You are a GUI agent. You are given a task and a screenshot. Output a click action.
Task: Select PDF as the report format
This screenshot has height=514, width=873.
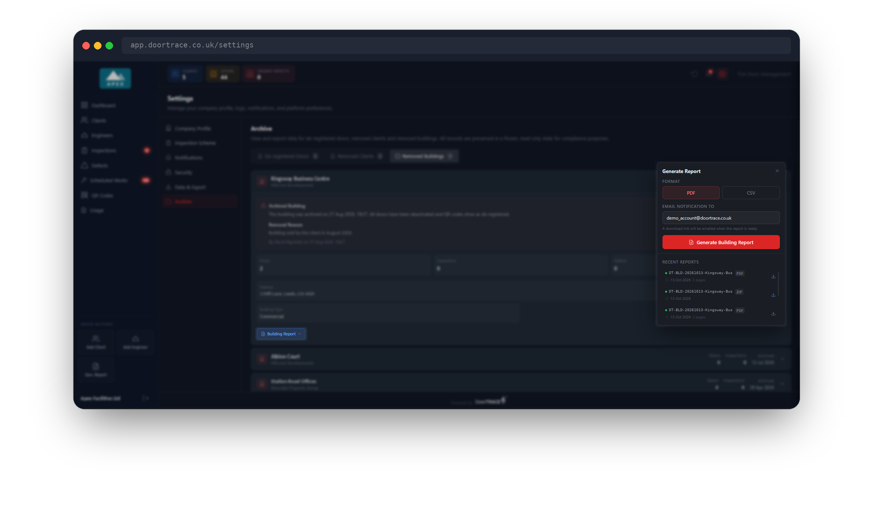[691, 193]
